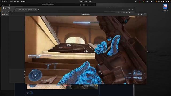
Task: Open the screenshot thumbnail below the game window
Action: coord(62,87)
